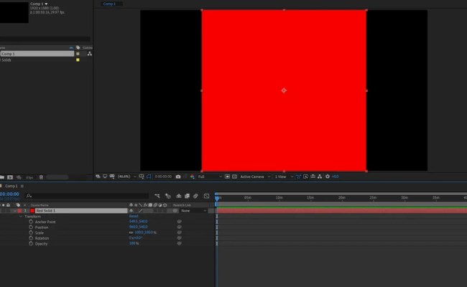Take a snapshot with camera icon
The height and width of the screenshot is (287, 467).
pyautogui.click(x=178, y=177)
